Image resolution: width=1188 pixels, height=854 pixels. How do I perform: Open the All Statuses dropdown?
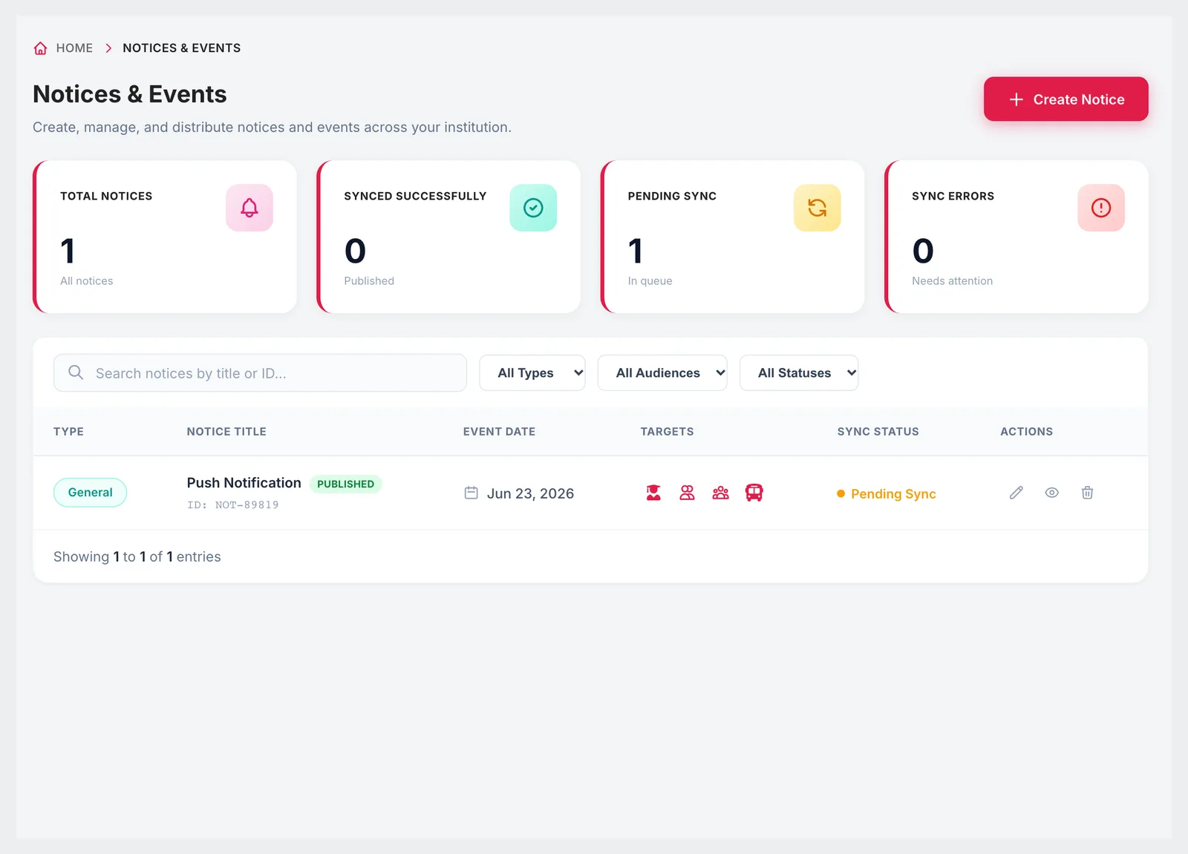(799, 372)
